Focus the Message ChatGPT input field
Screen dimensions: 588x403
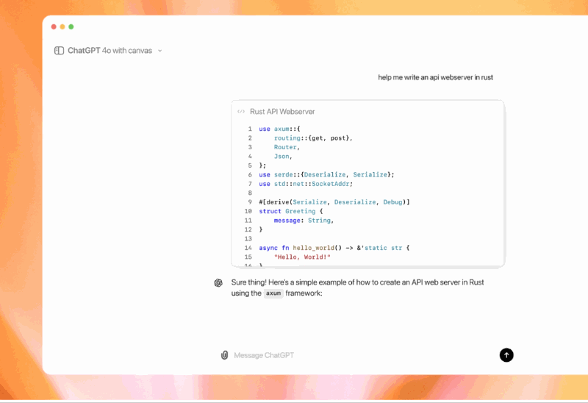[x=353, y=355]
